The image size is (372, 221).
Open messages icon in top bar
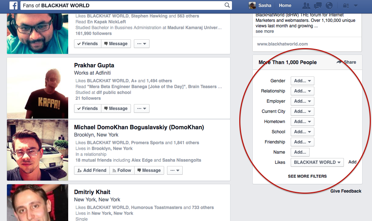318,5
